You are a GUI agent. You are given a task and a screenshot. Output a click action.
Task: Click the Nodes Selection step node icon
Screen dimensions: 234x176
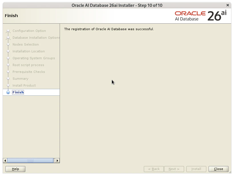pos(8,44)
